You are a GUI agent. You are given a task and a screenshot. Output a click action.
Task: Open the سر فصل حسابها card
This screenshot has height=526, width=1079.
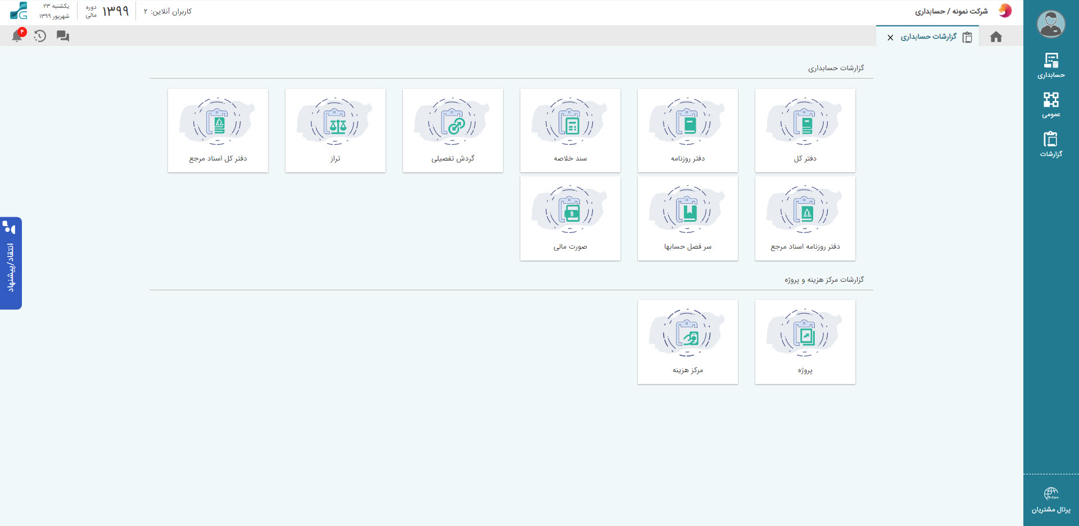coord(687,218)
